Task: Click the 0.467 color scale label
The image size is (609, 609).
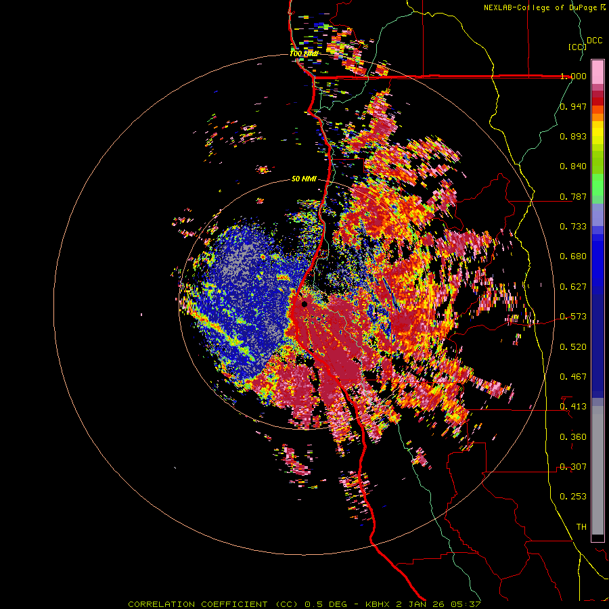Action: (573, 377)
